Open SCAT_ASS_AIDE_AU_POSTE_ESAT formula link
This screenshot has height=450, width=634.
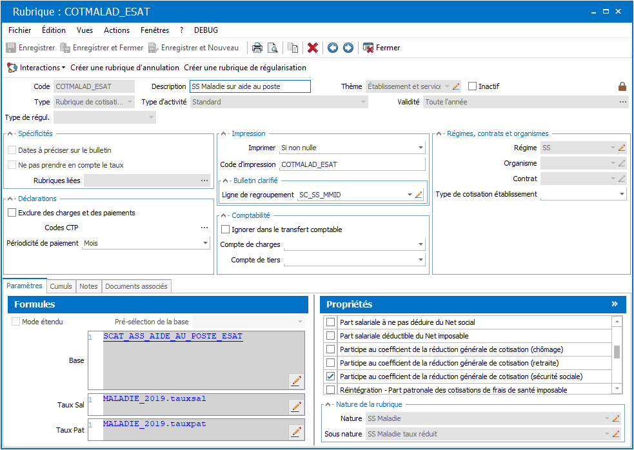173,336
